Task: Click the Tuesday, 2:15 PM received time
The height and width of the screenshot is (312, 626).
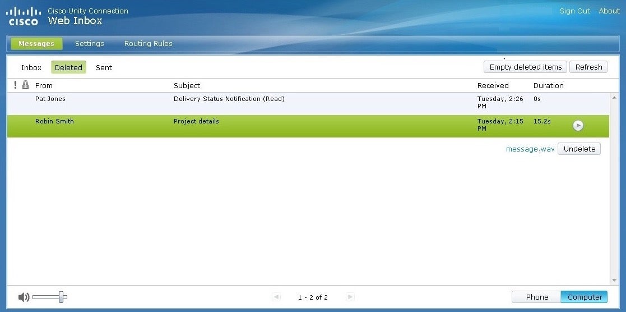Action: pyautogui.click(x=500, y=125)
